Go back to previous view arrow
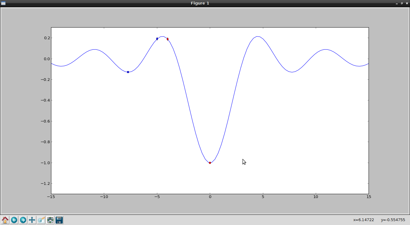This screenshot has height=225, width=410. (14, 220)
